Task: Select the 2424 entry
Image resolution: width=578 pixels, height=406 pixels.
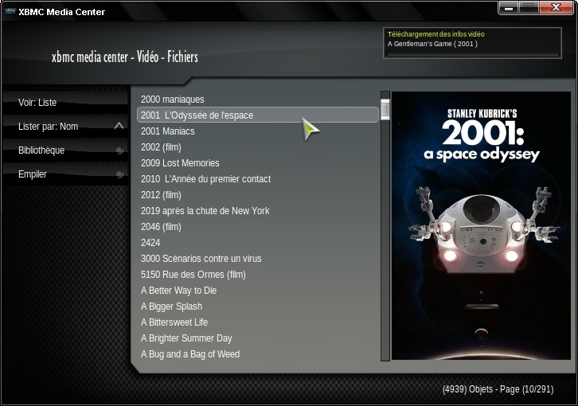Action: [x=258, y=243]
